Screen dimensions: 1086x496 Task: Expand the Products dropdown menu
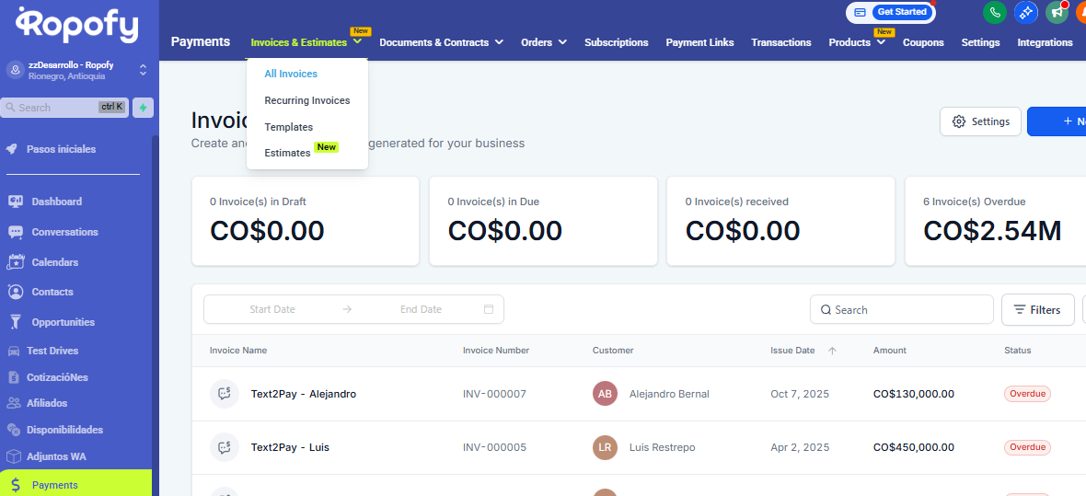[x=856, y=42]
